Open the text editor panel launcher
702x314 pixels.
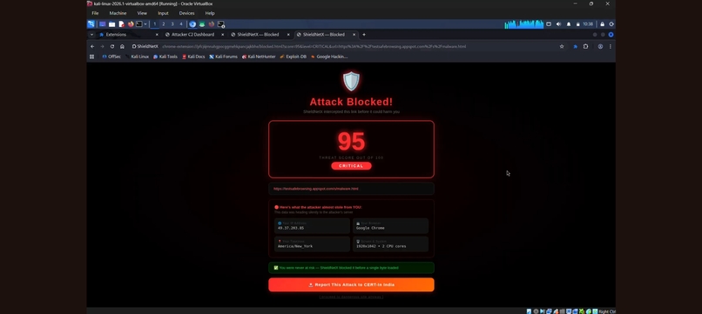click(121, 24)
